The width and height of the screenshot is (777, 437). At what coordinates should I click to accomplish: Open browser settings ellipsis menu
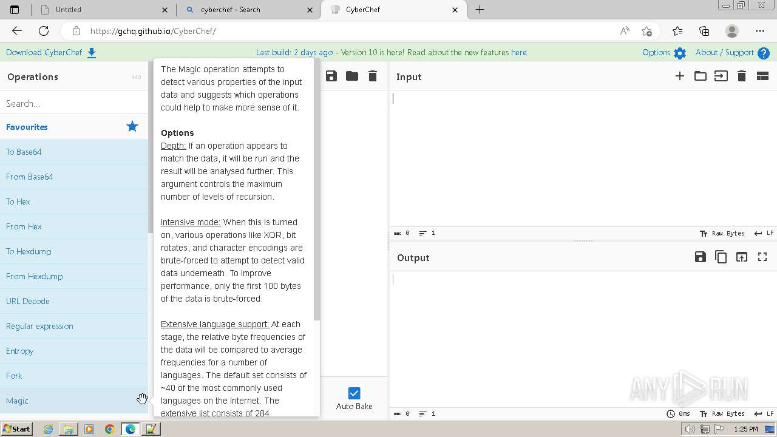(760, 31)
